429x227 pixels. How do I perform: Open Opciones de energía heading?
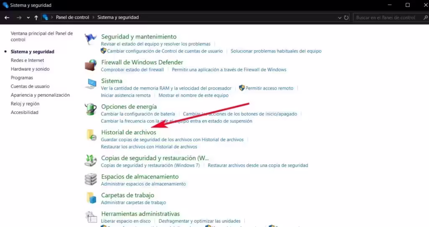tap(129, 107)
